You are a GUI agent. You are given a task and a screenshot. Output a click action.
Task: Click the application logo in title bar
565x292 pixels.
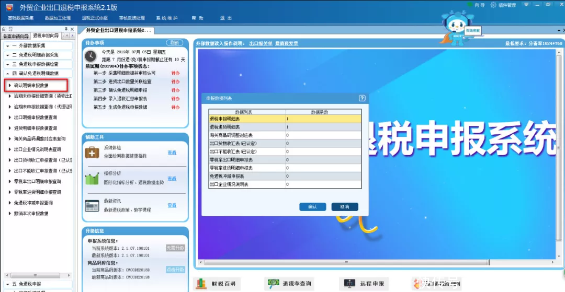pos(9,7)
